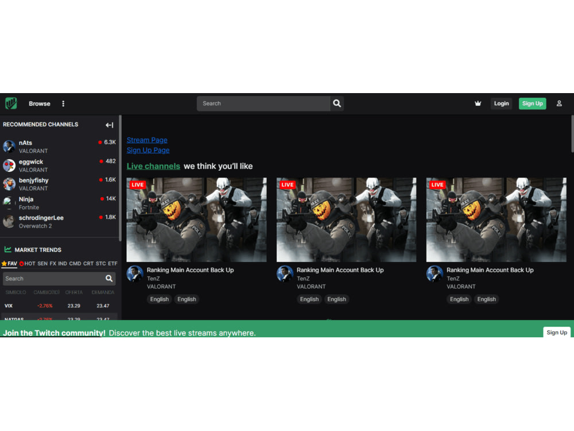The height and width of the screenshot is (431, 574).
Task: Click the Market Trends Search field
Action: tap(59, 279)
